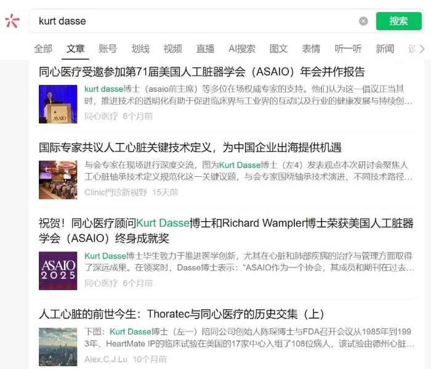431x369 pixels.
Task: Open the city skyline thumbnail
Action: pos(58,347)
